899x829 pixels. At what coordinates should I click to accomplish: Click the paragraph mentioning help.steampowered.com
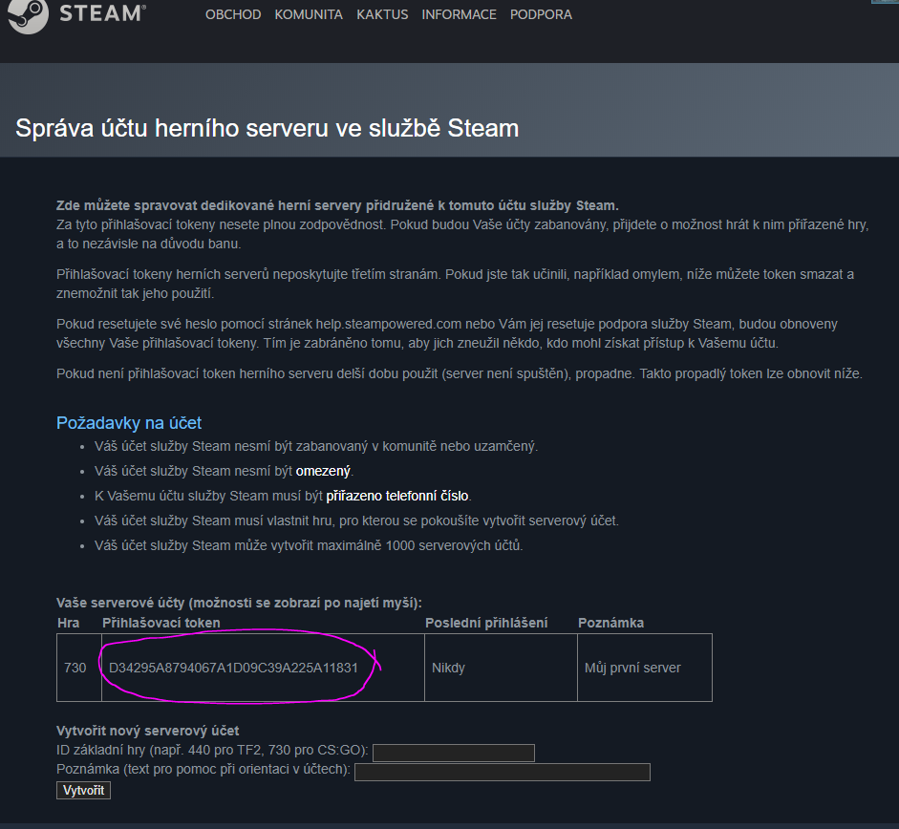click(x=447, y=333)
